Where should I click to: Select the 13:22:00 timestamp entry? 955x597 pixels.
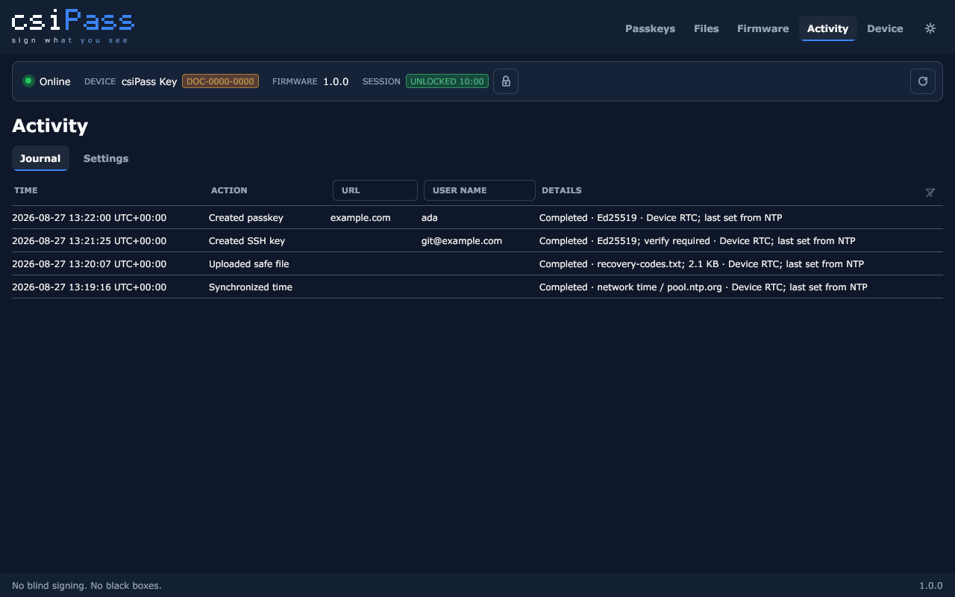click(90, 218)
